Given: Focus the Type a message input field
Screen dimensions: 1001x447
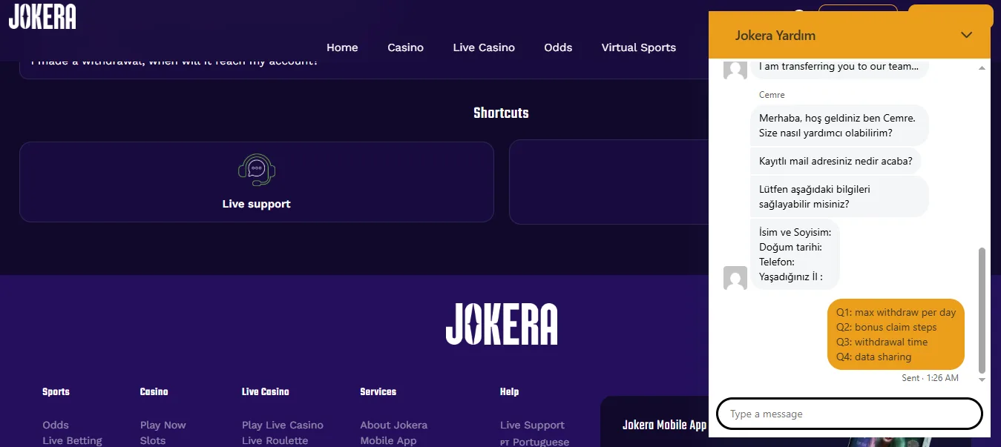Looking at the screenshot, I should [849, 414].
